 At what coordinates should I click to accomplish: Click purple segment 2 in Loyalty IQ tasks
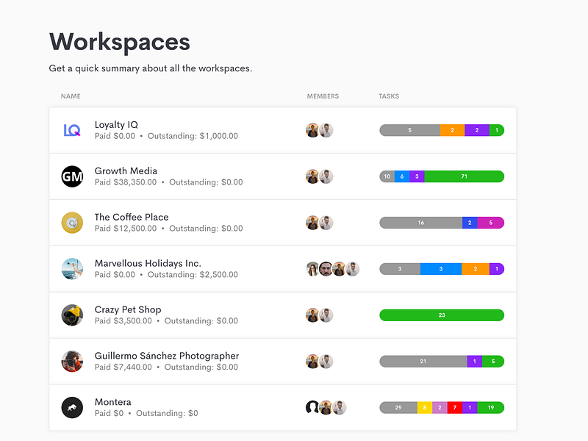tap(477, 130)
